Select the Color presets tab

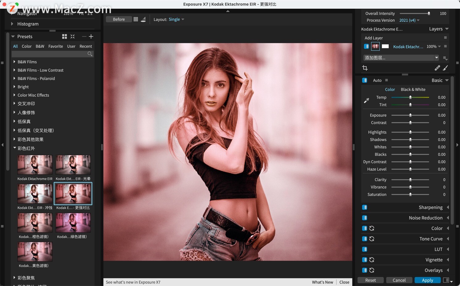27,46
